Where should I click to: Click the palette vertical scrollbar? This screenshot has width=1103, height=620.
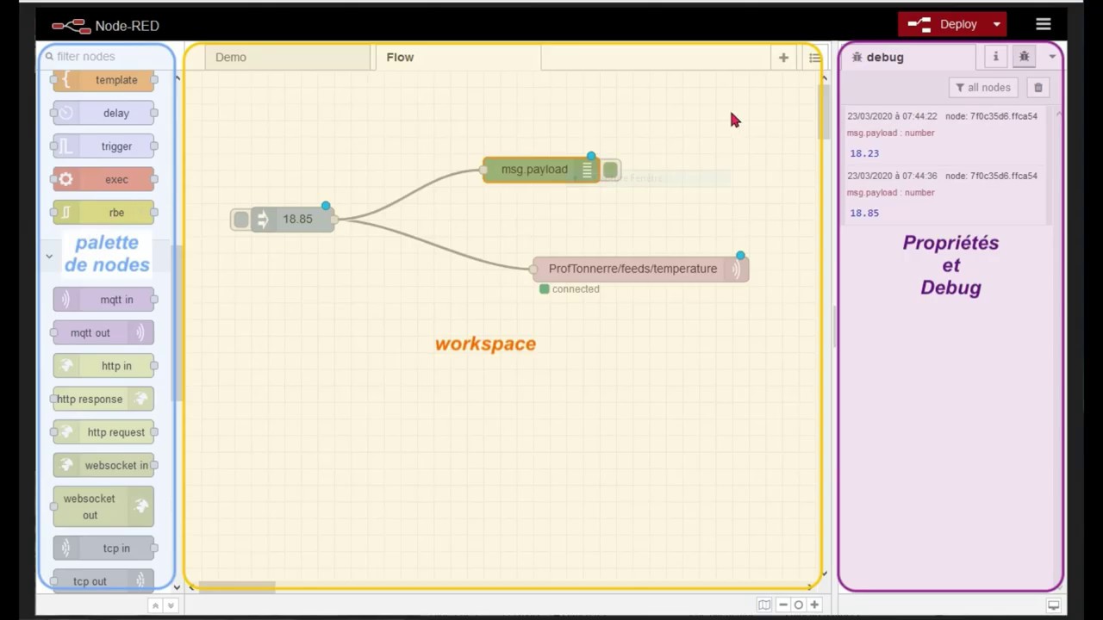[177, 323]
